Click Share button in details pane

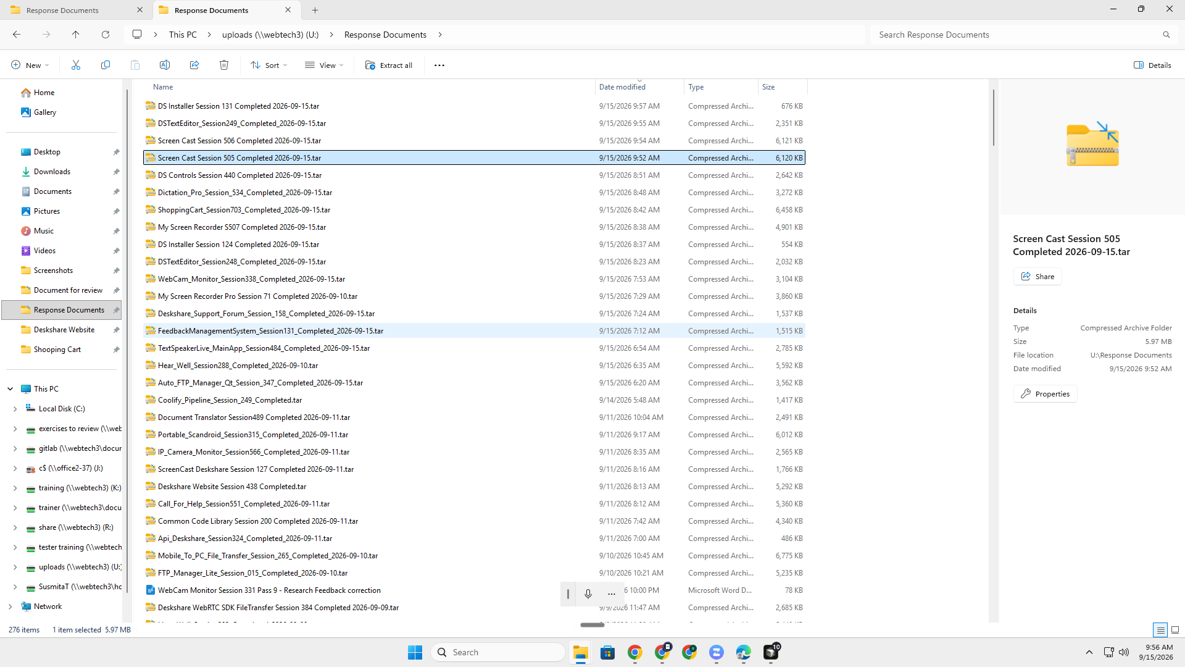click(x=1037, y=276)
